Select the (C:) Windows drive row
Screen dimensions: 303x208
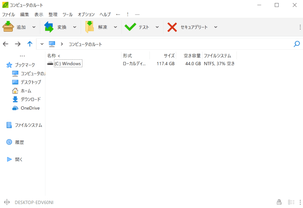(x=141, y=63)
